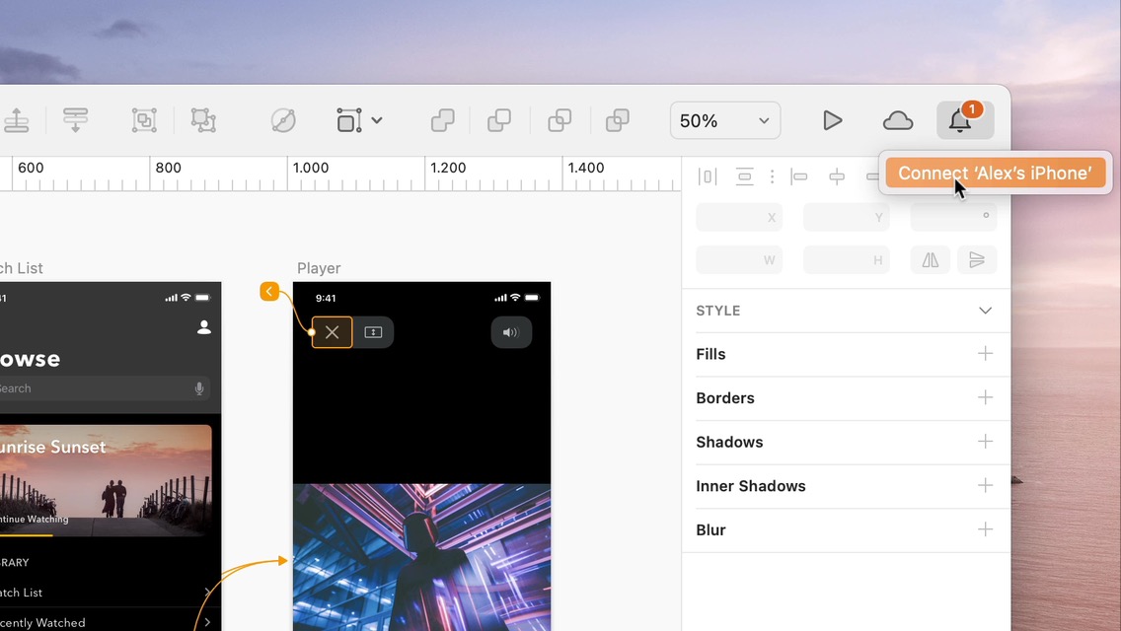Screen dimensions: 1121x631
Task: Add a shadow using Shadows plus
Action: [x=985, y=442]
